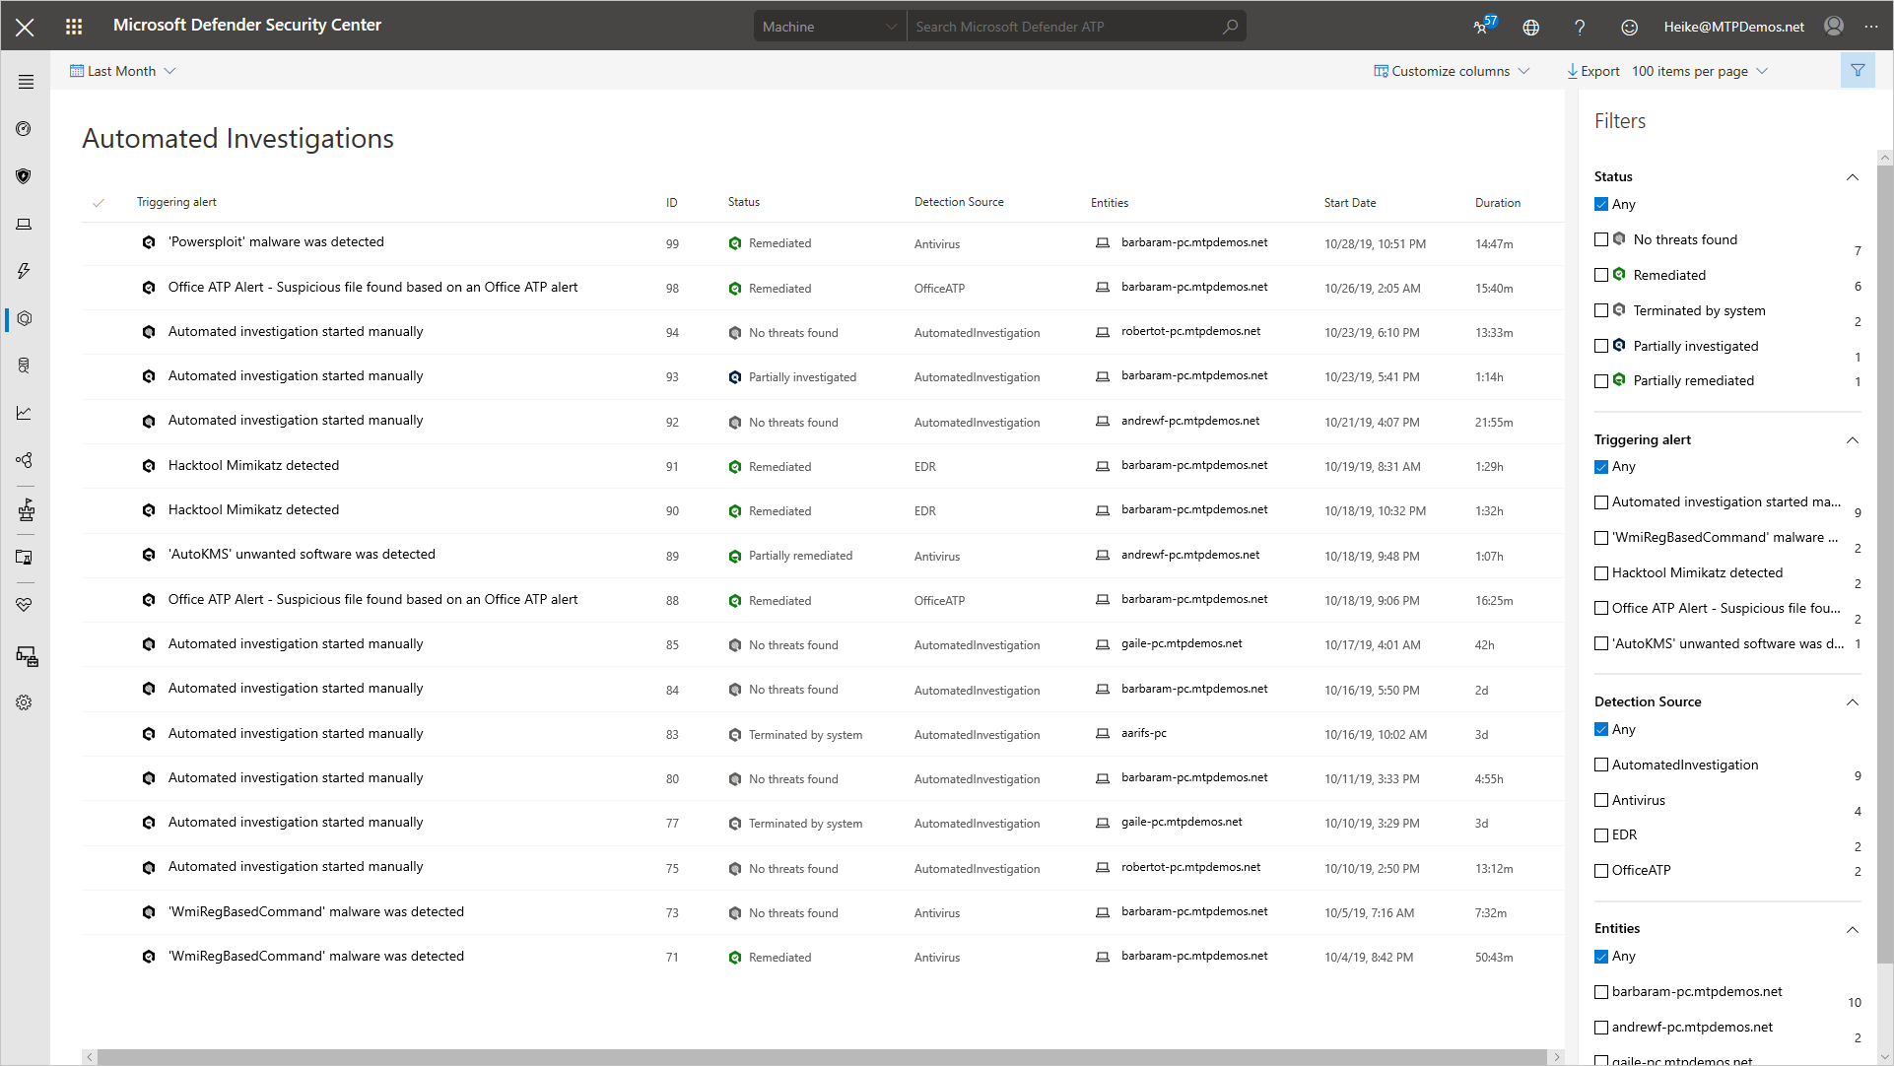
Task: Open the 'Powersploit' malware was detected investigation
Action: point(276,242)
